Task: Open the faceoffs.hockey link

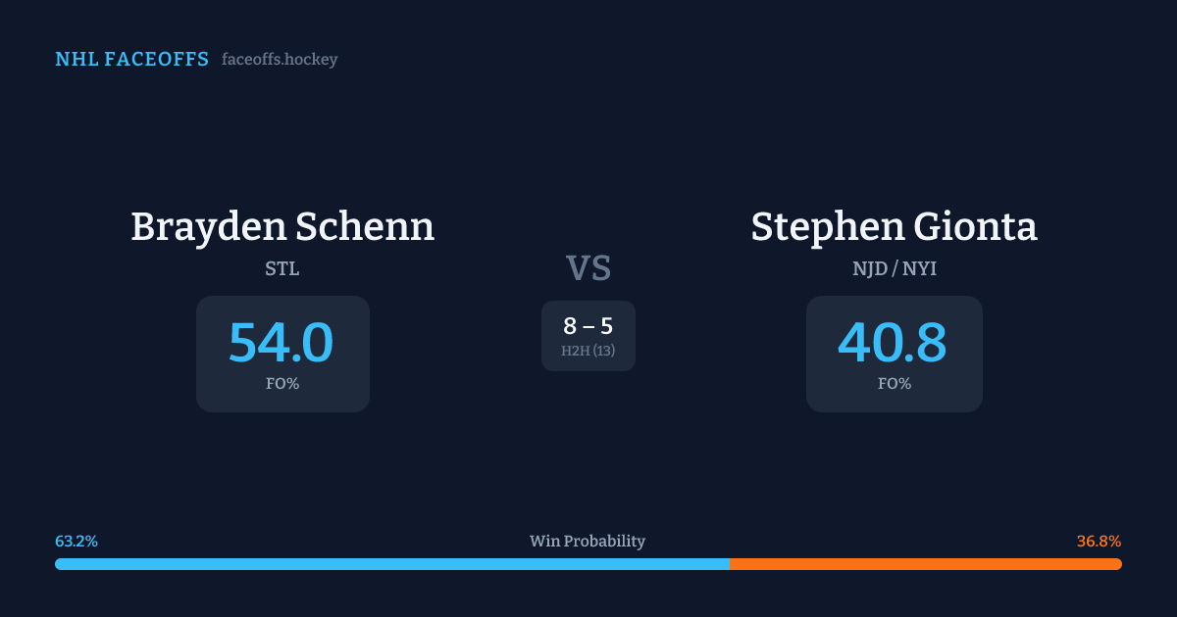Action: pyautogui.click(x=280, y=60)
